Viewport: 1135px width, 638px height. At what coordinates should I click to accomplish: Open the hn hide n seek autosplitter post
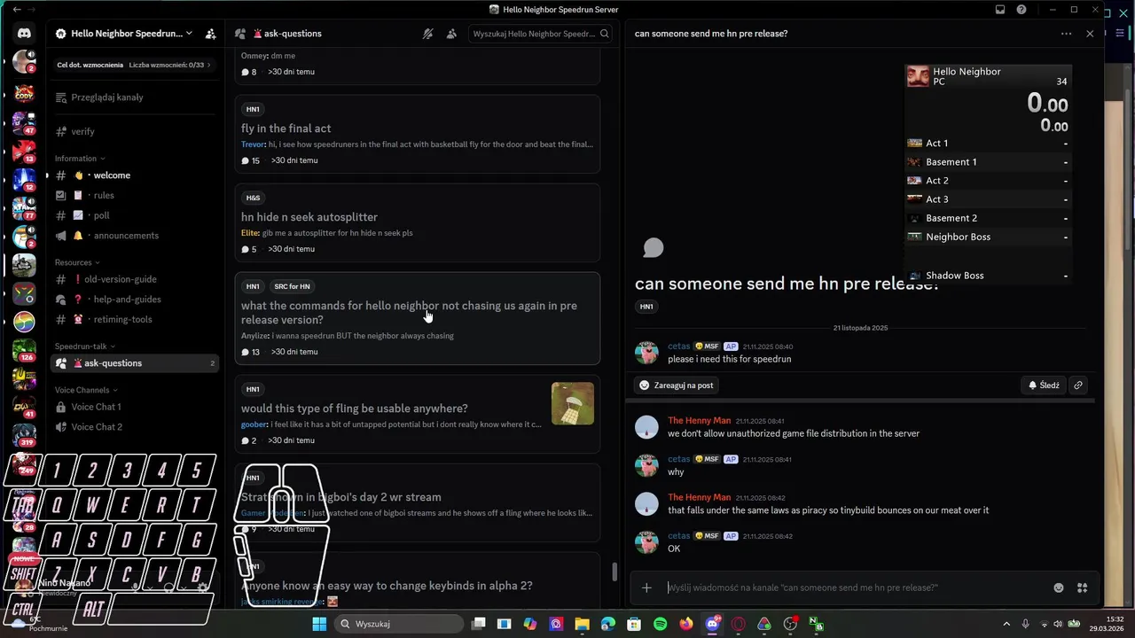coord(418,223)
